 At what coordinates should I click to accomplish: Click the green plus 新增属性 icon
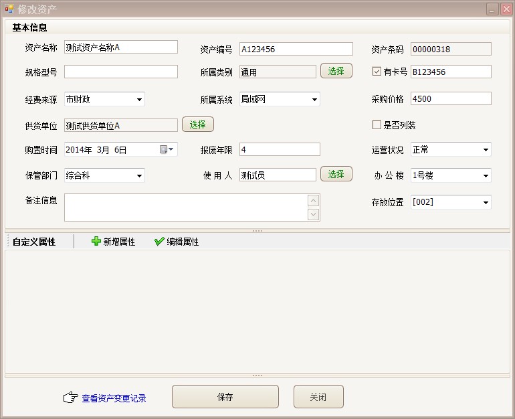tap(96, 241)
